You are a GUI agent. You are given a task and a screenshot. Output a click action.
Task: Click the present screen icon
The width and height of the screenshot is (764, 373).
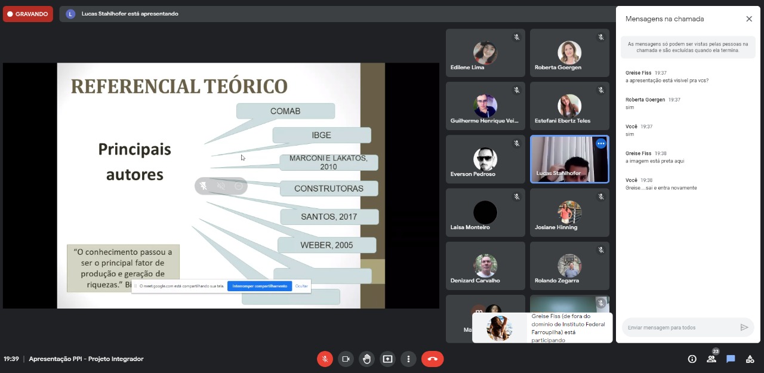[387, 359]
